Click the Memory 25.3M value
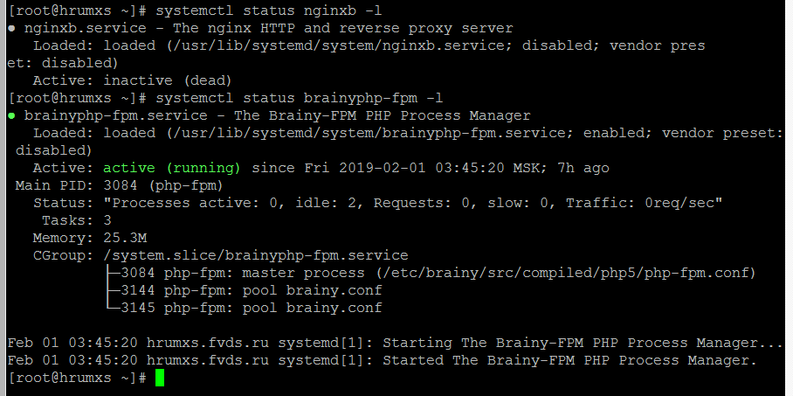793x396 pixels. click(x=125, y=238)
